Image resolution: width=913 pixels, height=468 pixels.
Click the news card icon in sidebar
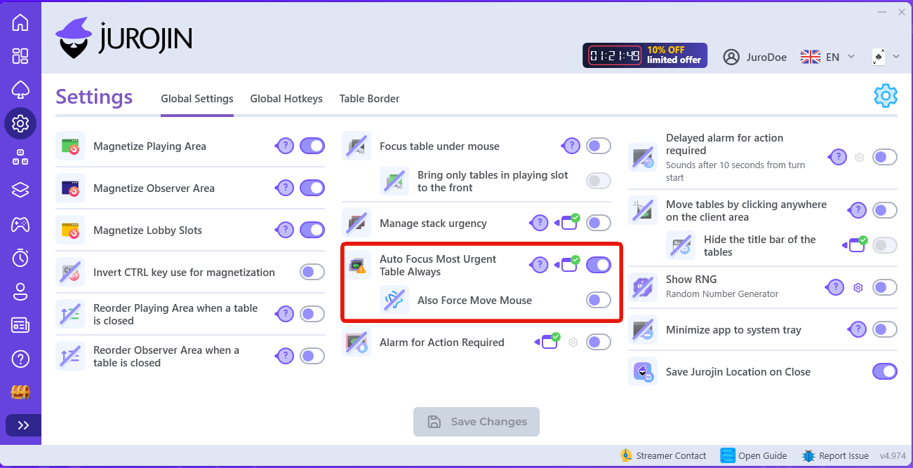point(20,325)
